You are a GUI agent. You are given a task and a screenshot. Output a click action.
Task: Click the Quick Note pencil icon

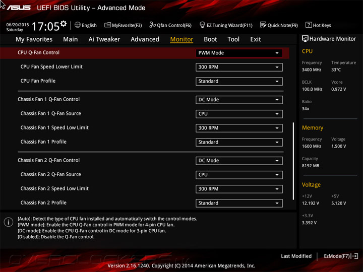click(263, 25)
